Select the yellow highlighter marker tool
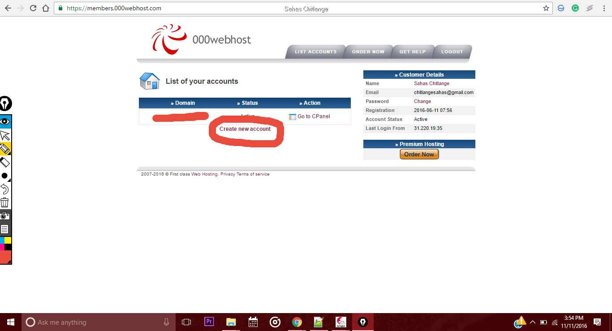612x331 pixels. tap(5, 149)
